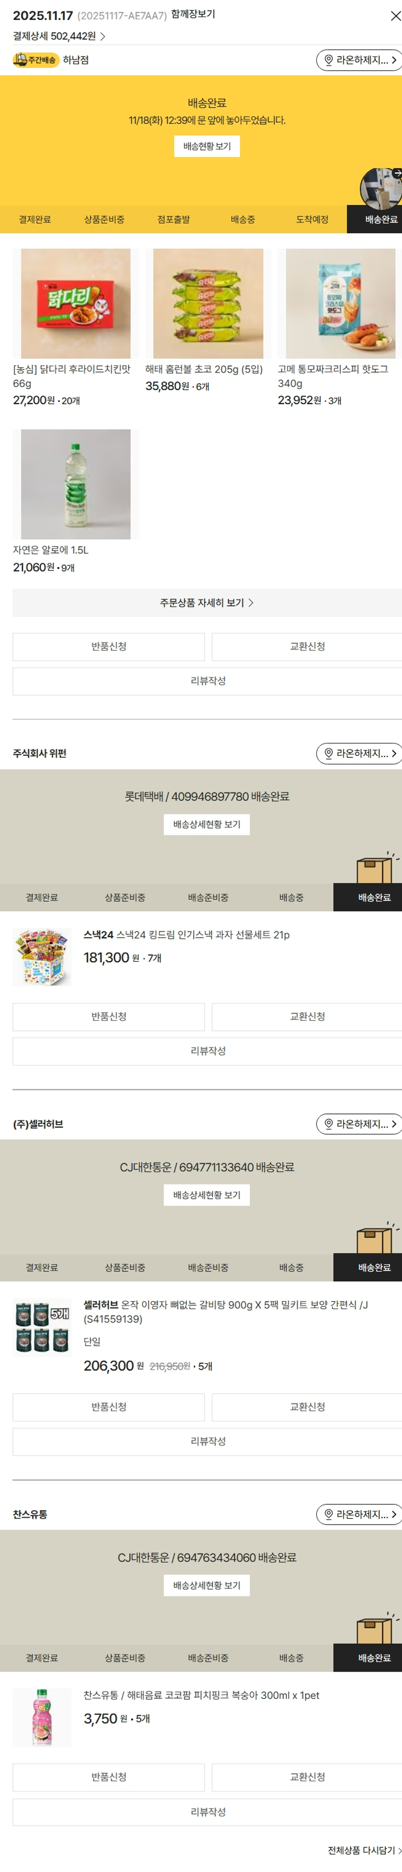Screen dimensions: 402x1872
Task: Open the 해태 홈런볼 초코 product image
Action: (x=208, y=303)
